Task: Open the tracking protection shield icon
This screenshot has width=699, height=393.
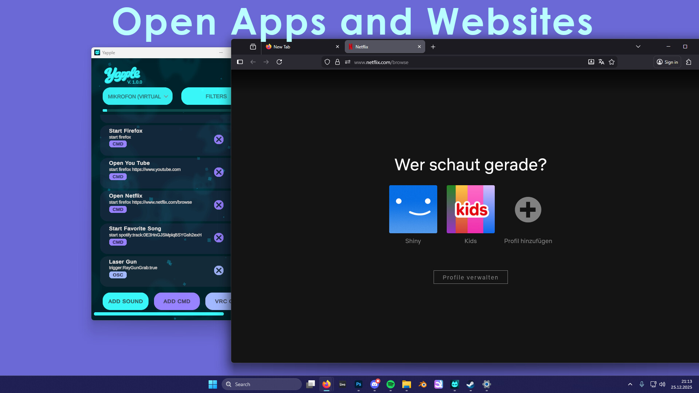Action: click(327, 62)
